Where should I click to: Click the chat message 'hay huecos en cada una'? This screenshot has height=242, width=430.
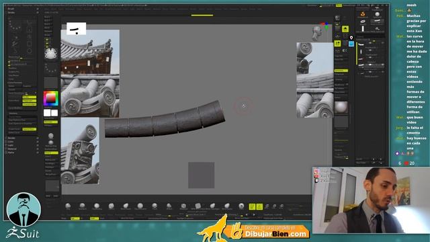417,143
